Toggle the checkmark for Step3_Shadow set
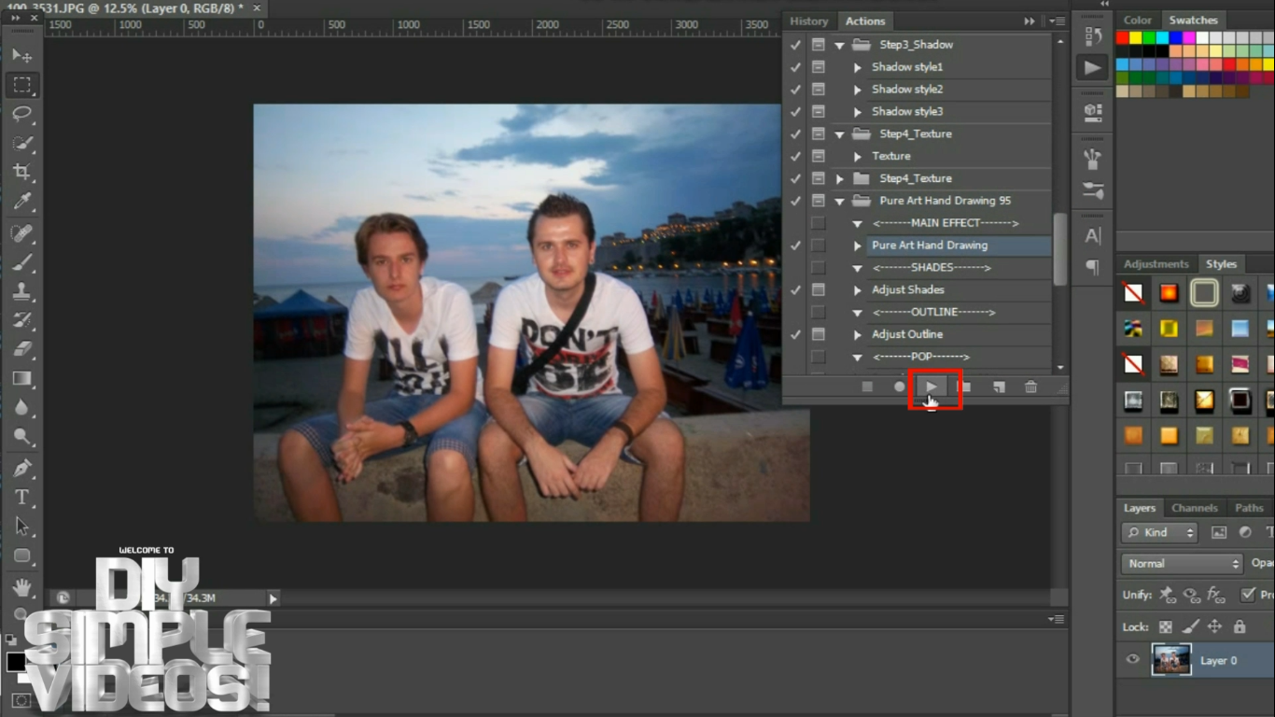This screenshot has width=1275, height=717. [x=795, y=45]
